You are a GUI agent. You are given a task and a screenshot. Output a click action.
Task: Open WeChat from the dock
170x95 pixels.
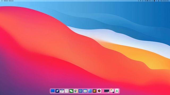coord(71,91)
